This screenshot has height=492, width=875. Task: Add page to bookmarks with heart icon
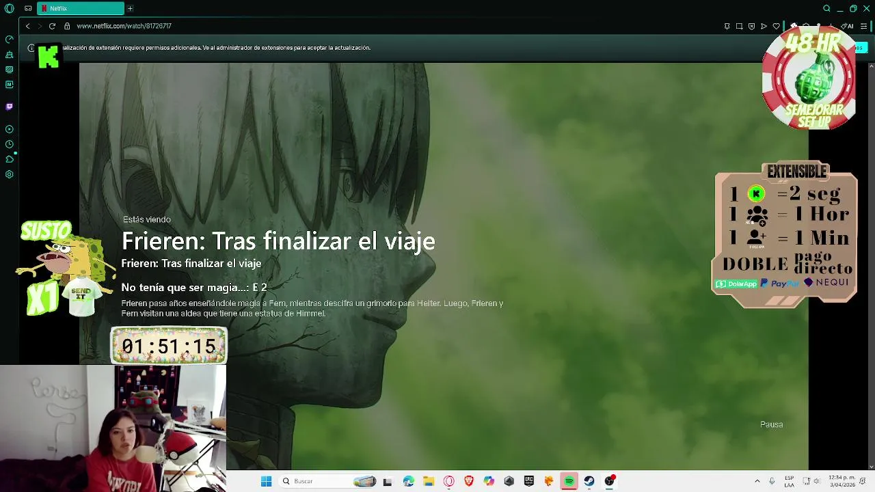(x=776, y=26)
